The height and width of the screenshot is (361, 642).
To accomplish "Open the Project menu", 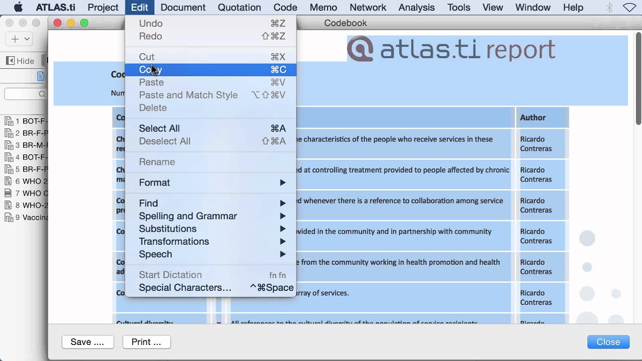I will [103, 8].
